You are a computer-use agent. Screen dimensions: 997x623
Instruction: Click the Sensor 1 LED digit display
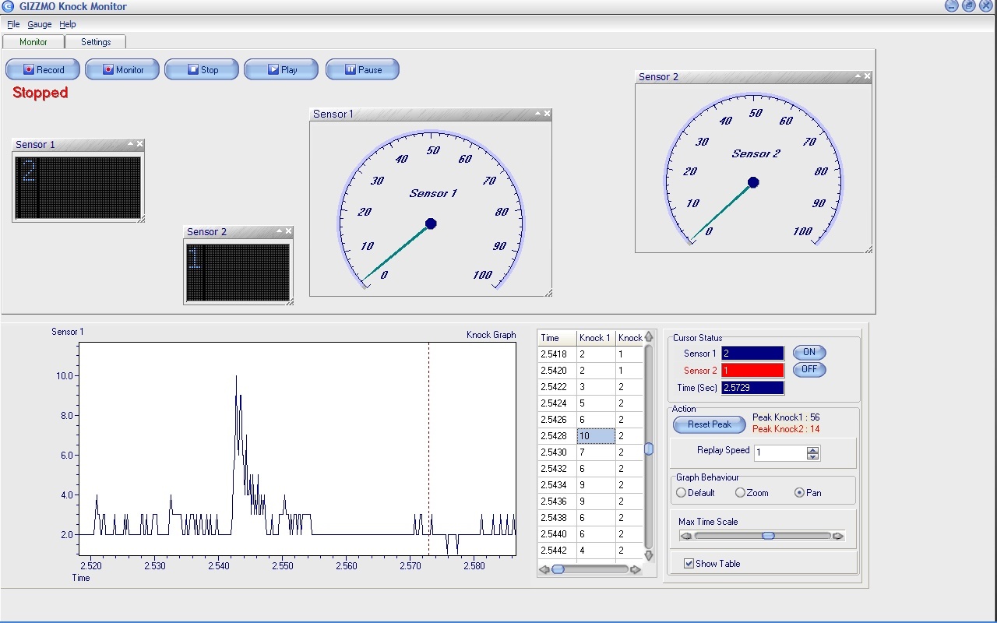tap(78, 188)
